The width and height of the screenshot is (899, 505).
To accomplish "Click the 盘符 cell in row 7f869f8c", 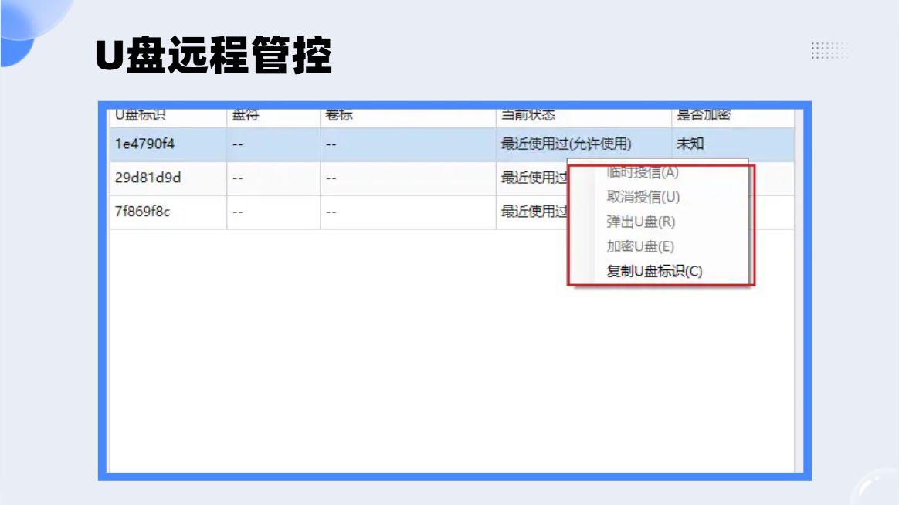I will (x=273, y=212).
